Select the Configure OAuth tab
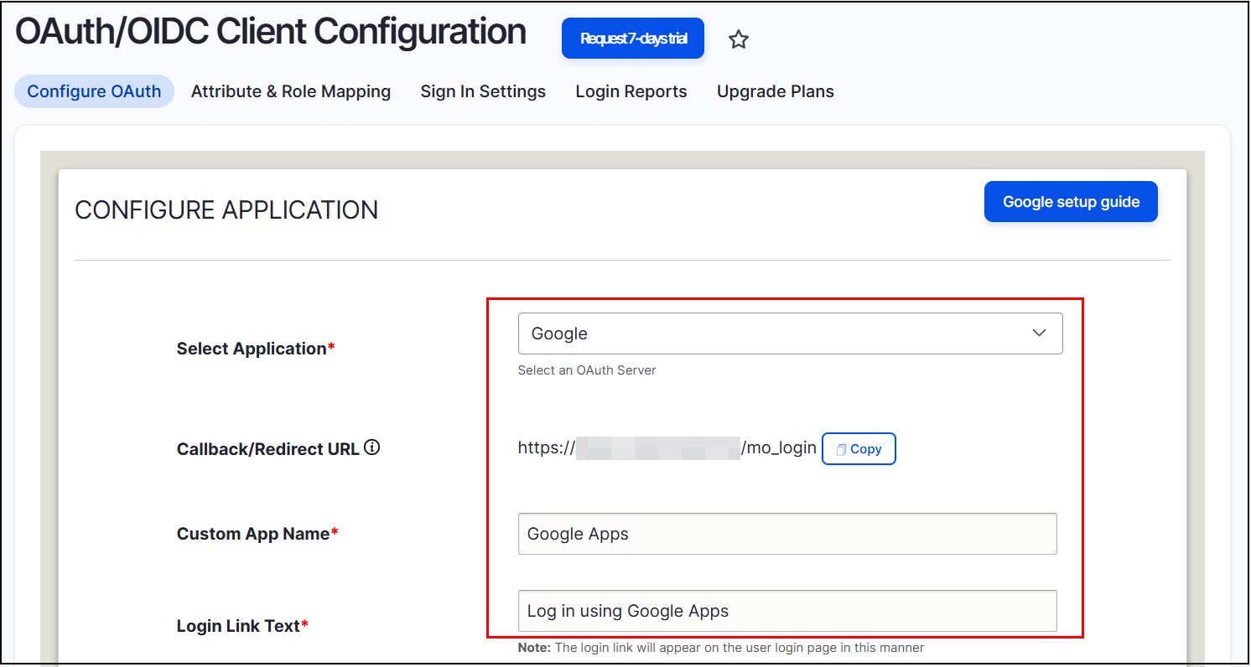The height and width of the screenshot is (667, 1251). pyautogui.click(x=94, y=91)
